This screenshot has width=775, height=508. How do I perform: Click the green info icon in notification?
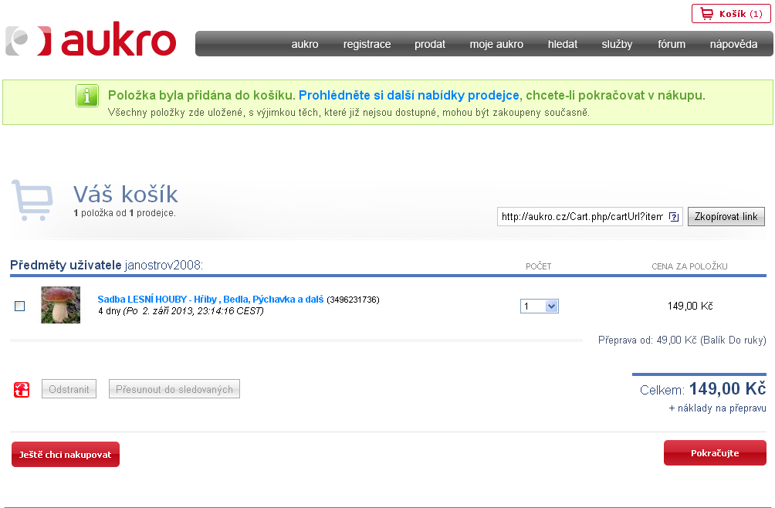click(x=87, y=96)
